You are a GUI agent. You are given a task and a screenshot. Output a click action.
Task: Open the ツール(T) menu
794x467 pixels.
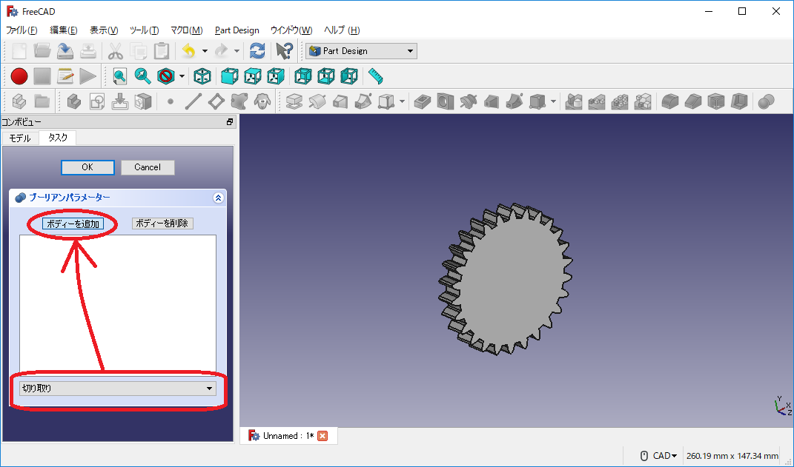(x=144, y=30)
